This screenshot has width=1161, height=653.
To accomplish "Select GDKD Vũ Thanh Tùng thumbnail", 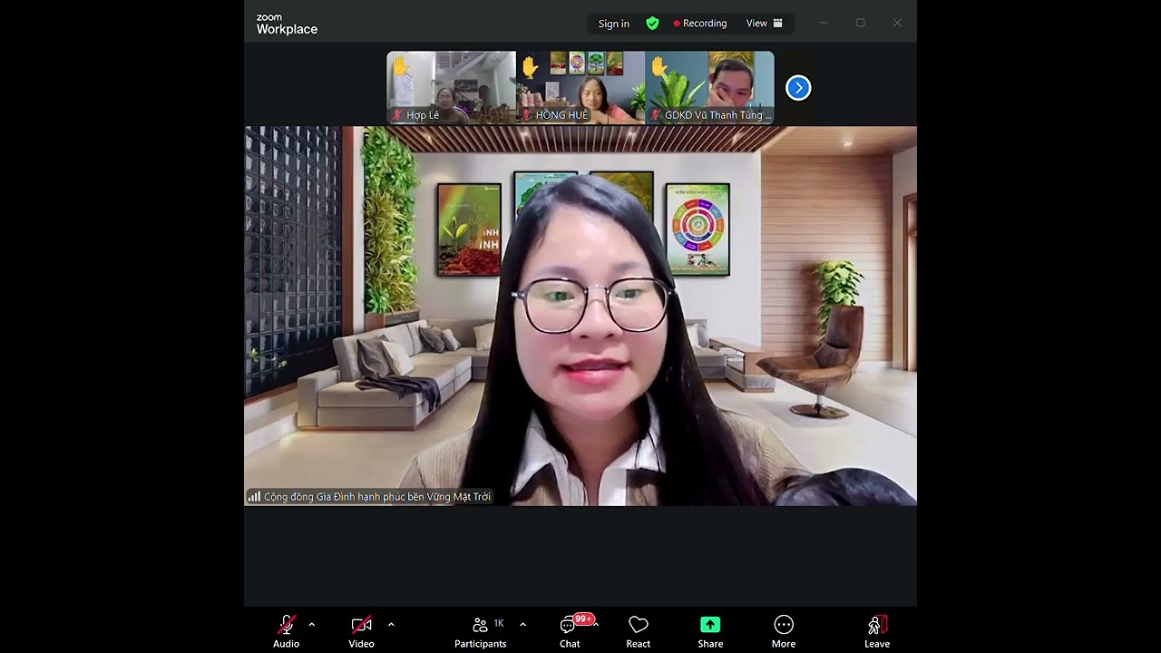I will pos(710,87).
